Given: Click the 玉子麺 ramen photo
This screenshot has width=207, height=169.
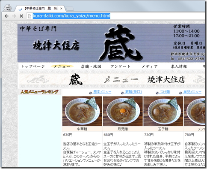Looking at the screenshot, I should (163, 111).
